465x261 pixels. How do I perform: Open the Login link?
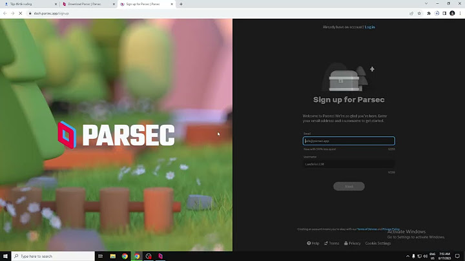(x=370, y=27)
